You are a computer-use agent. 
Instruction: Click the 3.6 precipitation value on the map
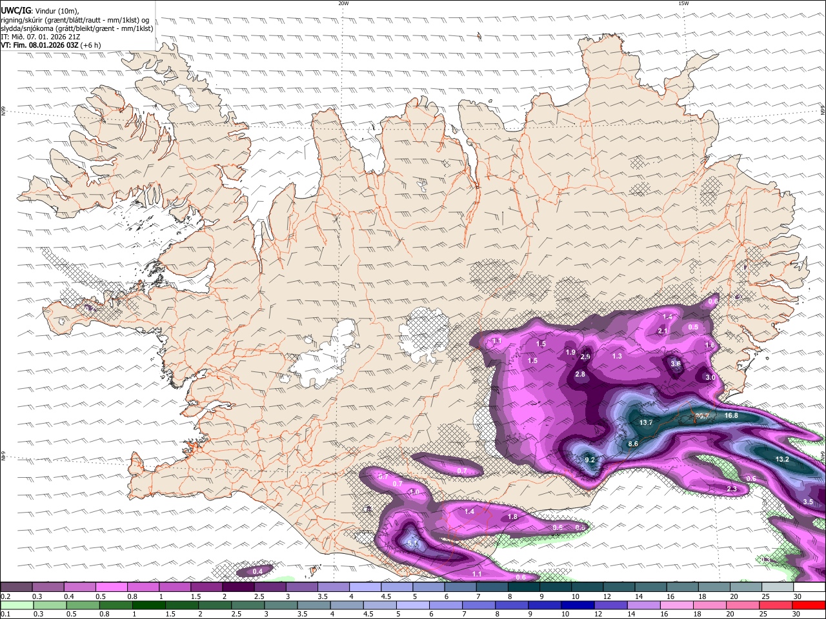point(676,364)
